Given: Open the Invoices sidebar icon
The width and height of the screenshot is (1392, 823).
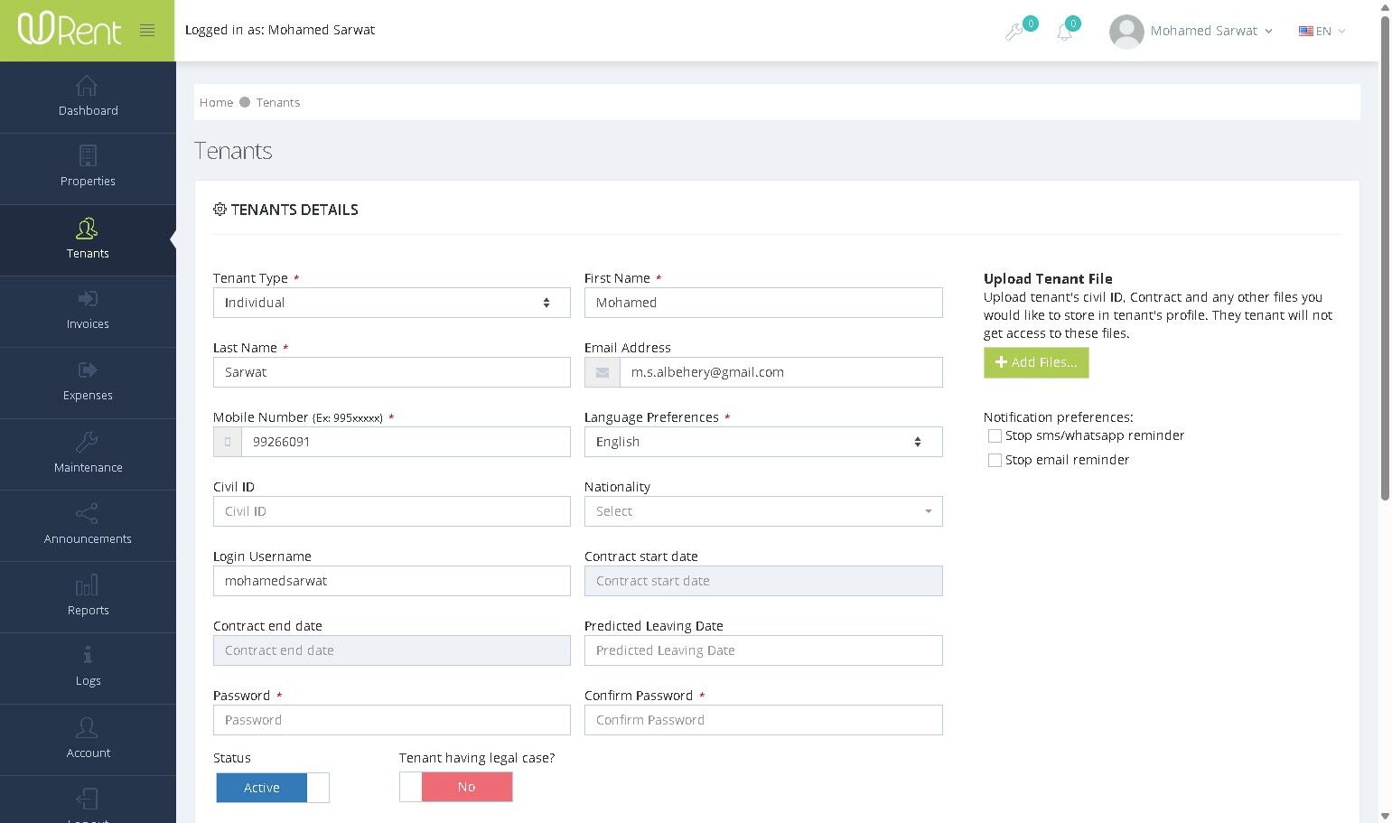Looking at the screenshot, I should (x=88, y=299).
